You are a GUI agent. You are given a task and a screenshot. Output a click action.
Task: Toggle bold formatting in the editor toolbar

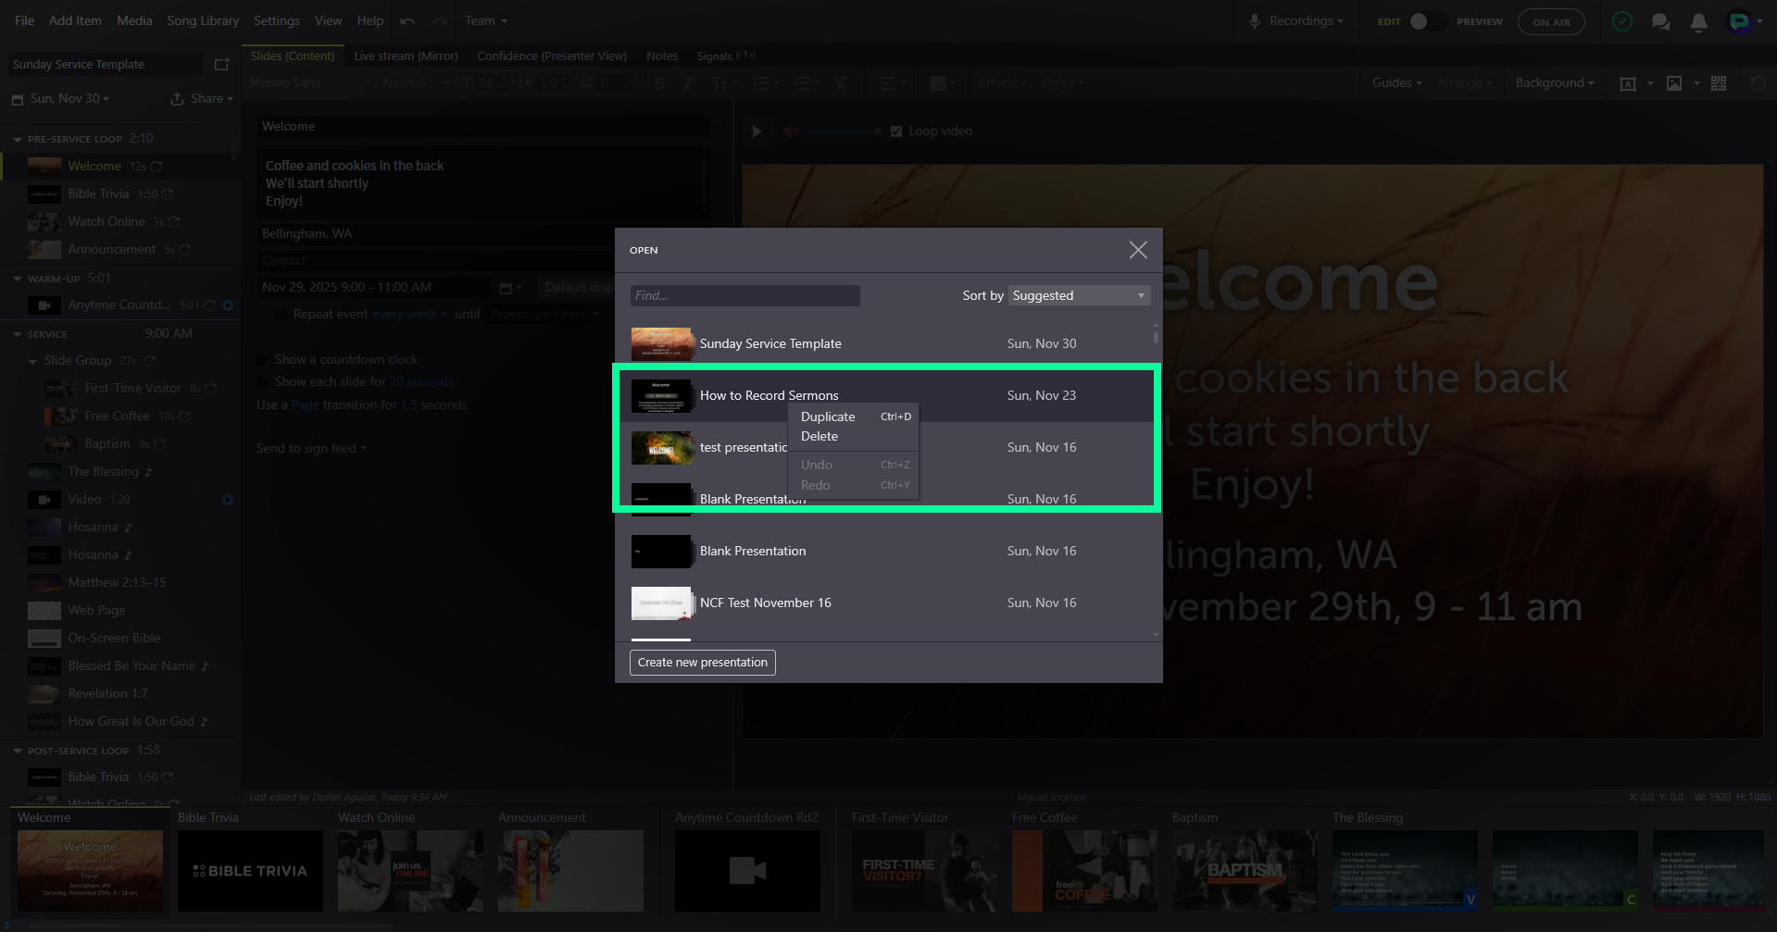click(x=659, y=83)
